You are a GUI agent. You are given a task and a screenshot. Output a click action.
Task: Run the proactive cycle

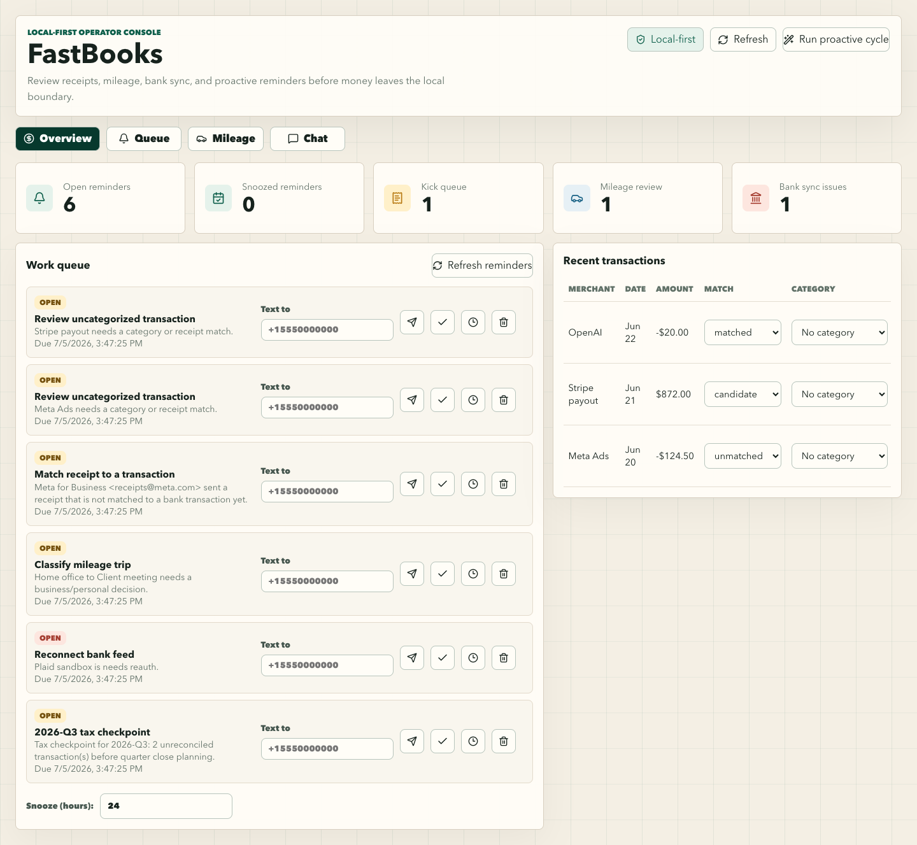pyautogui.click(x=836, y=39)
